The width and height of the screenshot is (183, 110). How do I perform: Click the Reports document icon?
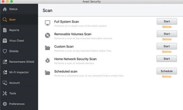pyautogui.click(x=5, y=30)
